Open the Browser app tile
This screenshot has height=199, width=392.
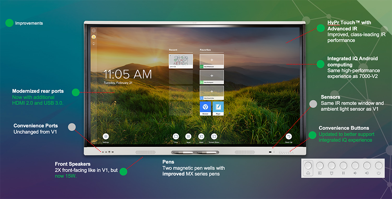205,108
